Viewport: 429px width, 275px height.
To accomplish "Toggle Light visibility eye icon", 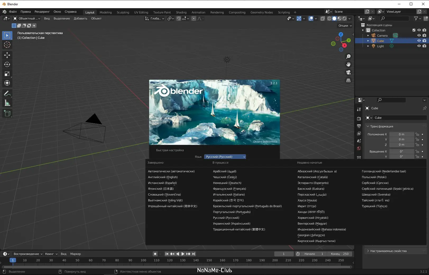I will click(x=419, y=46).
